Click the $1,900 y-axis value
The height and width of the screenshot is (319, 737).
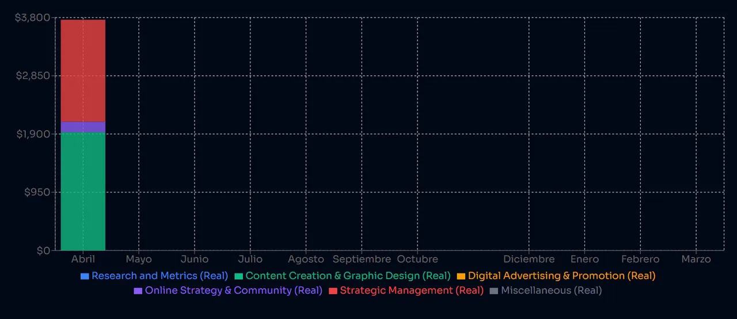[x=33, y=134]
